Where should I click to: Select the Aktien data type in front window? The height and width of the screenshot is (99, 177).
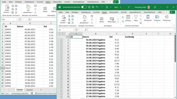point(102,20)
